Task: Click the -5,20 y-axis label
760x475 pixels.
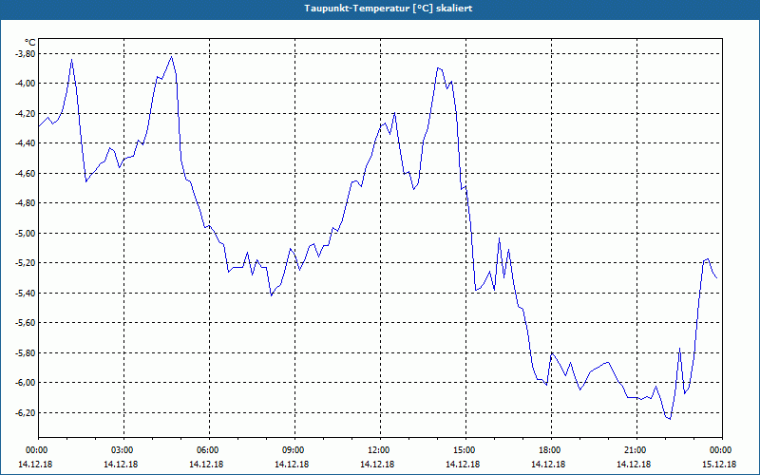Action: [x=27, y=263]
